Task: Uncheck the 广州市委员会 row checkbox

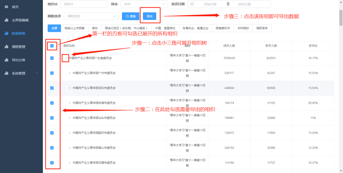Action: tap(52, 73)
